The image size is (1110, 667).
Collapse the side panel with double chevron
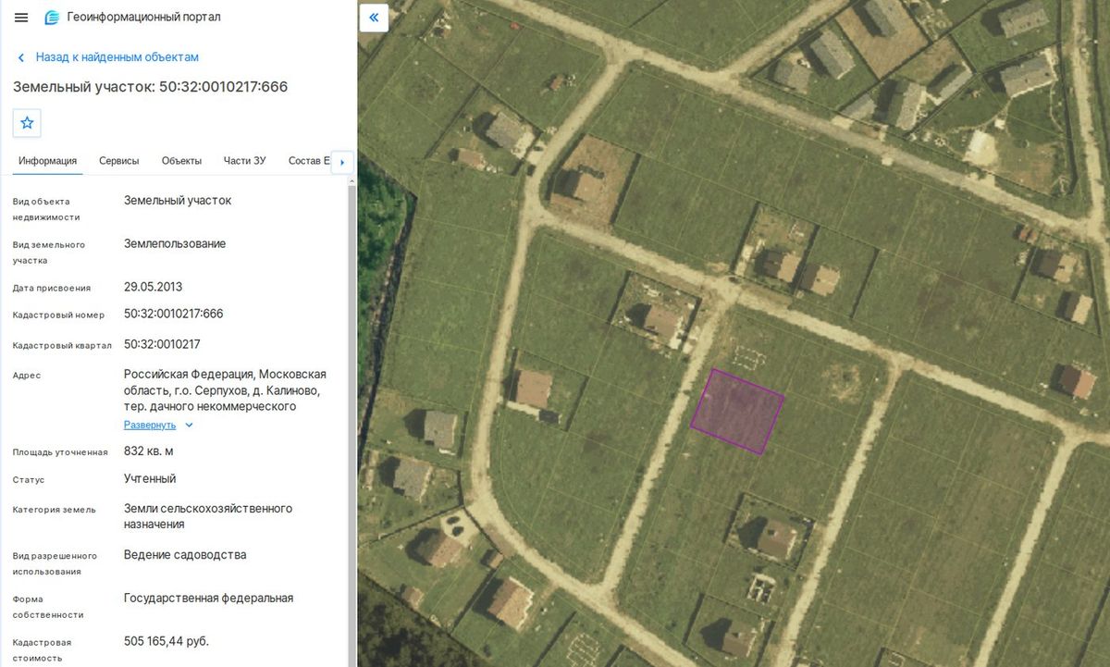point(374,18)
